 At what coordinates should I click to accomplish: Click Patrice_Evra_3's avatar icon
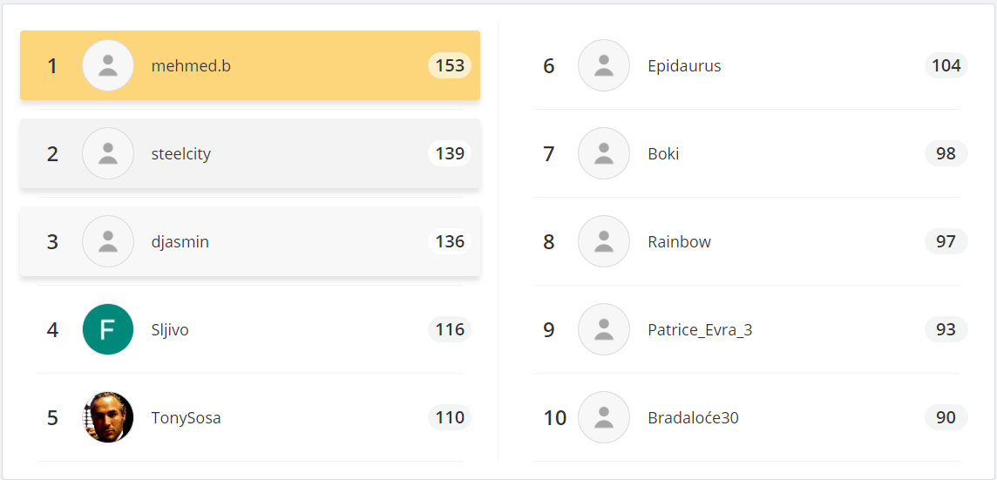pyautogui.click(x=604, y=330)
